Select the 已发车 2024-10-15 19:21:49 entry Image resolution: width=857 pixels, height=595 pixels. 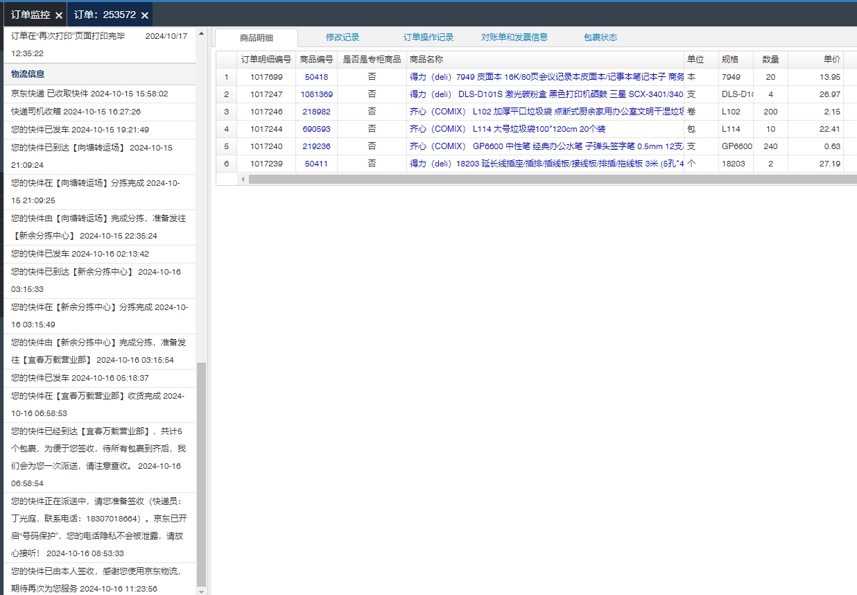pos(100,130)
